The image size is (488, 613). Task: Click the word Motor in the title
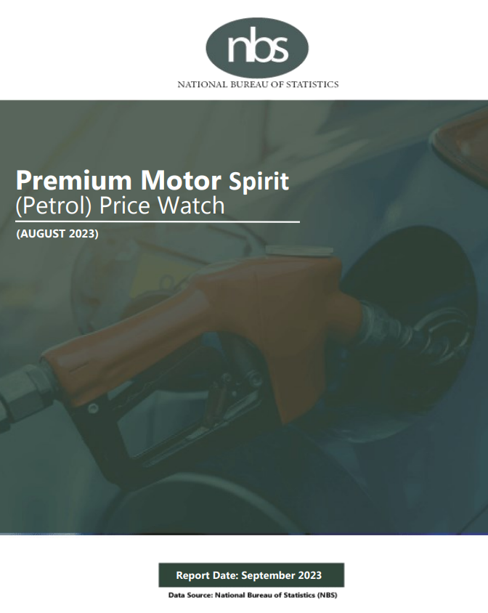(181, 181)
